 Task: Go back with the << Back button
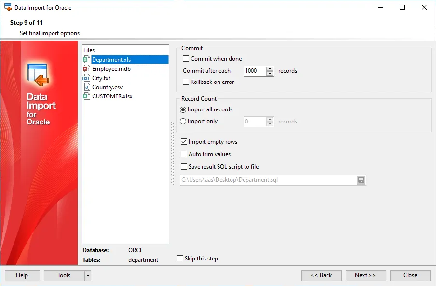coord(321,275)
